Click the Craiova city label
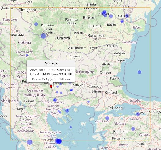 [63, 38]
